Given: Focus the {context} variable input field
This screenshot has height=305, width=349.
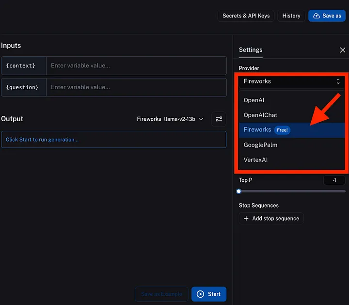Looking at the screenshot, I should 136,65.
